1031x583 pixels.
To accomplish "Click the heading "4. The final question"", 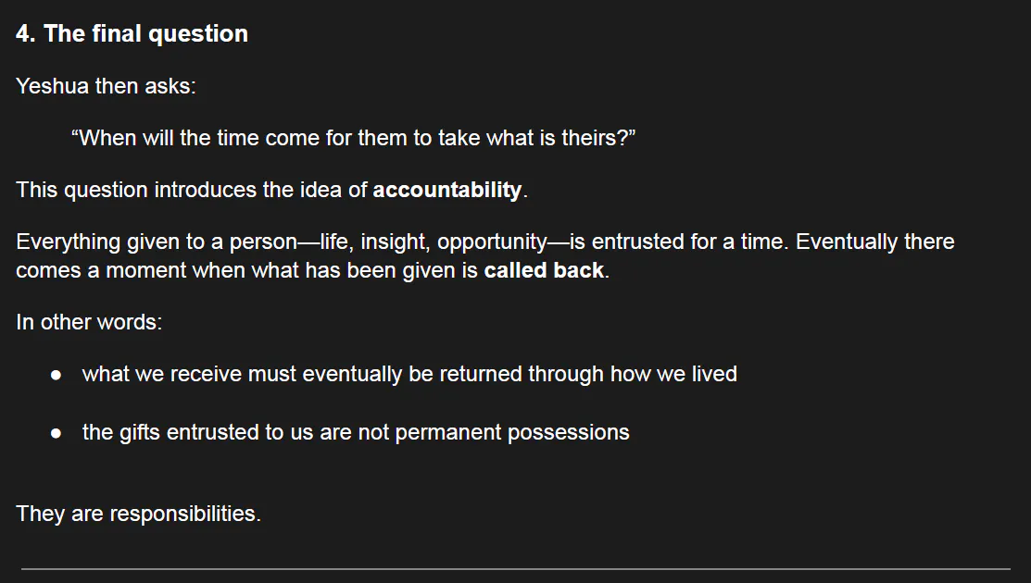I will coord(132,34).
